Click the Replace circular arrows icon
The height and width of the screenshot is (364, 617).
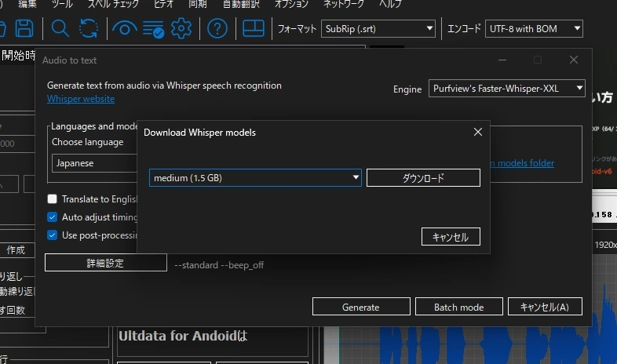point(89,29)
